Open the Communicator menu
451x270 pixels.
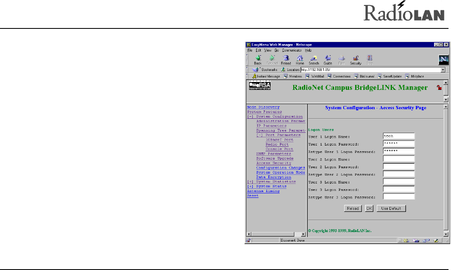click(x=292, y=50)
